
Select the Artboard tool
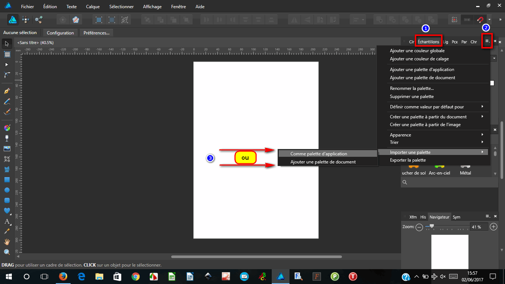pos(7,54)
